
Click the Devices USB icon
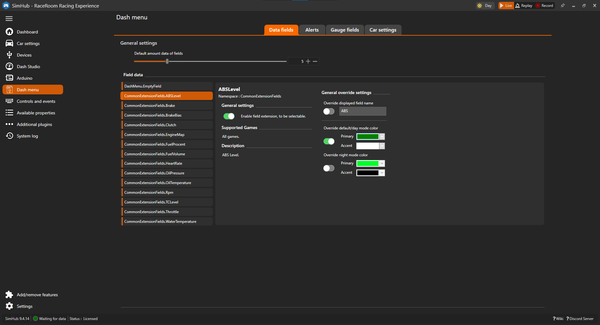coord(9,55)
